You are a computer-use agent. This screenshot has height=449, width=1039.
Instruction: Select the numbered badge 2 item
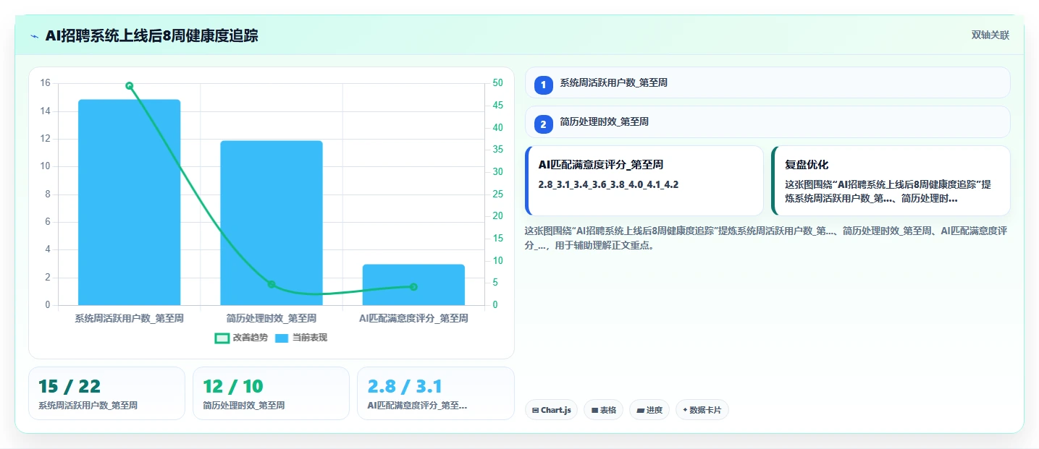(x=544, y=124)
